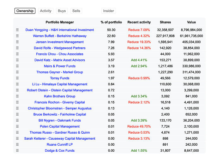210x158 pixels.
Task: Click the menu icon beside Christopher Bloomstran row
Action: (17, 108)
